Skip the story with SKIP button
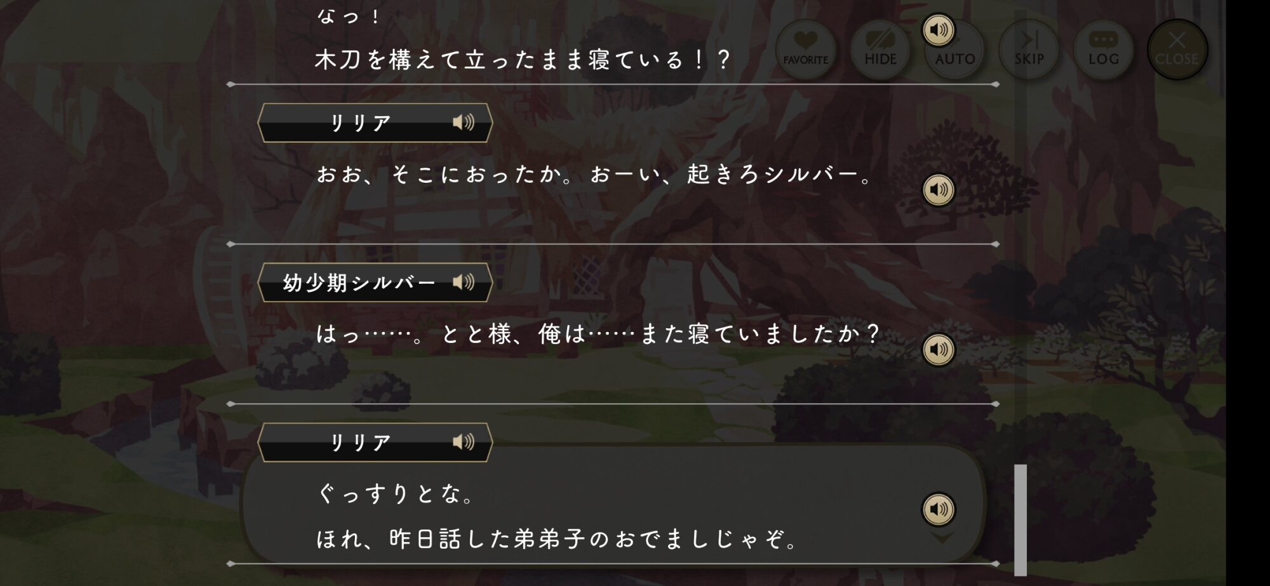This screenshot has width=1270, height=586. (x=1029, y=50)
